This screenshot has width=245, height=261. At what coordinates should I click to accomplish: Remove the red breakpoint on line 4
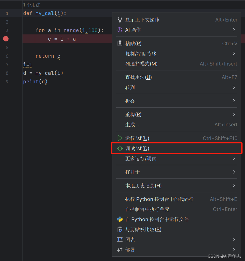pyautogui.click(x=6, y=39)
